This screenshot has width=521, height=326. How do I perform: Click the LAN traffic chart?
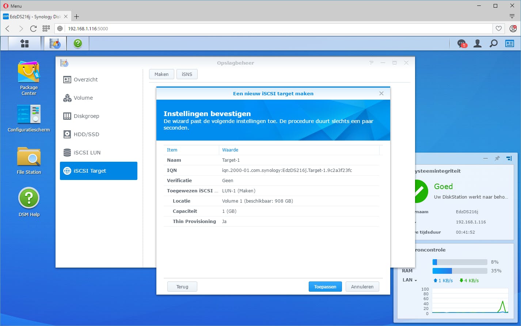[470, 301]
